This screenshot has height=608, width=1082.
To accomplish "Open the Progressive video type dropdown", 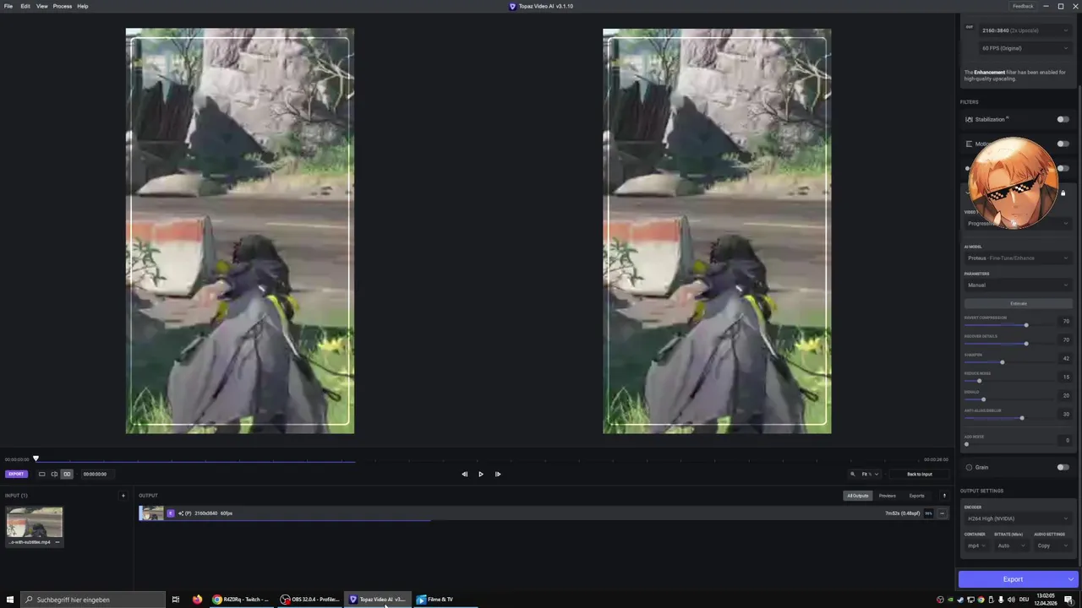I will (x=1018, y=224).
